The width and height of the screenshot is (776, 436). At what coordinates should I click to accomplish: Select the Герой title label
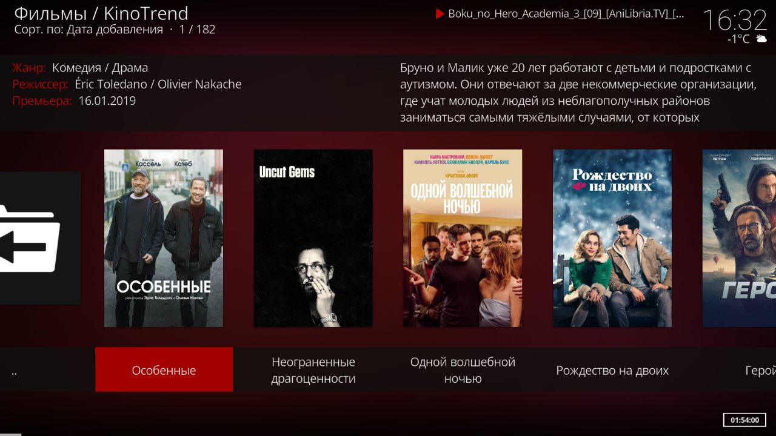click(x=760, y=370)
